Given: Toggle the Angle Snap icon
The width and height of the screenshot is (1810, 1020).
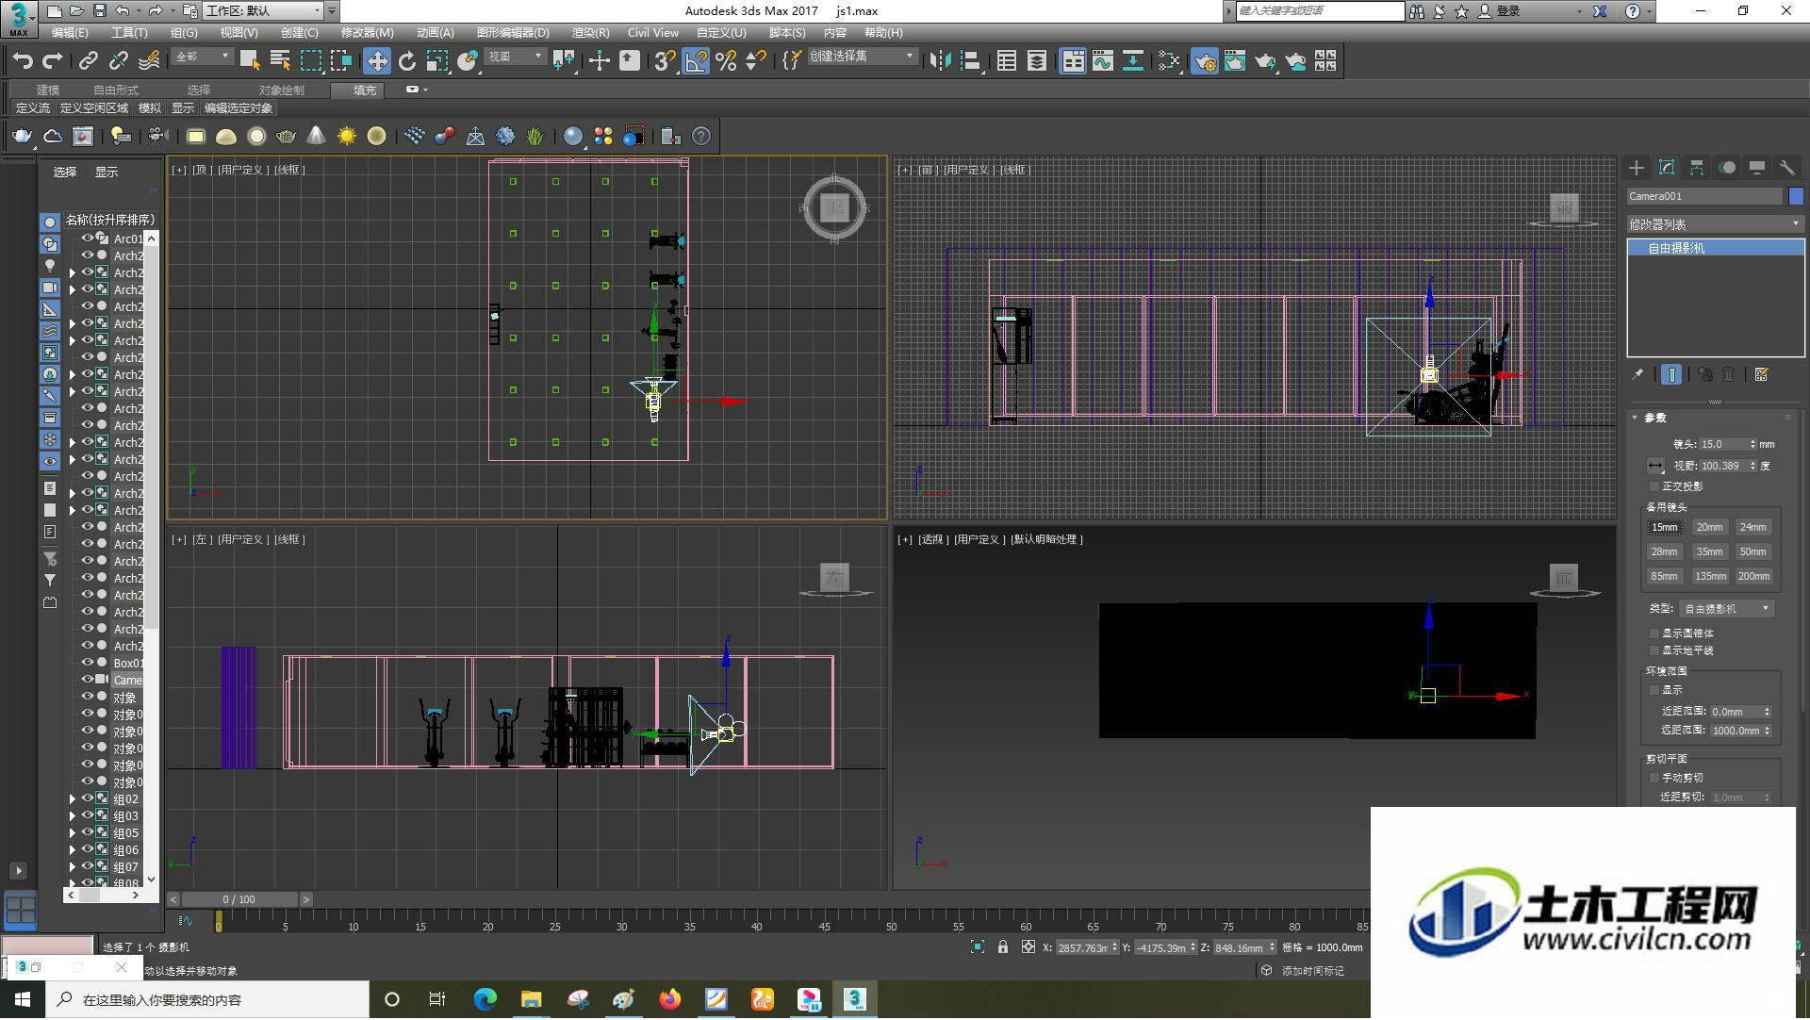Looking at the screenshot, I should coord(696,61).
